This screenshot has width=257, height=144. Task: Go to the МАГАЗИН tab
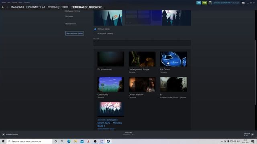(x=17, y=7)
